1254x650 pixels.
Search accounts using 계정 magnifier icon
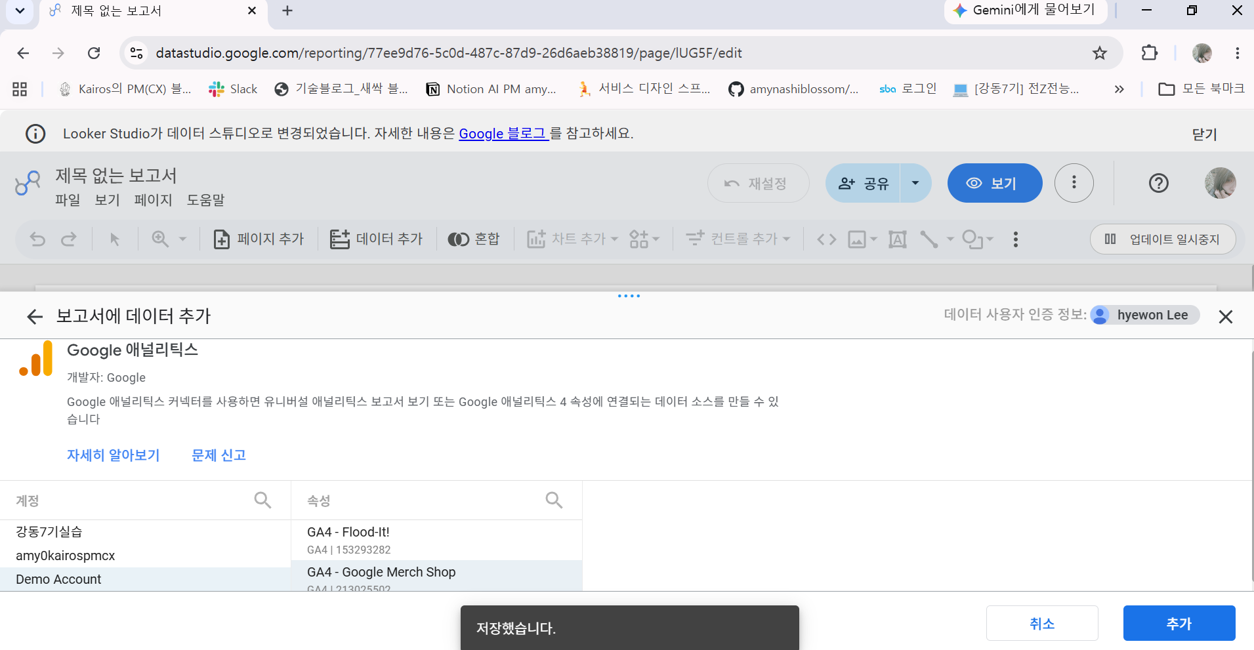(262, 500)
